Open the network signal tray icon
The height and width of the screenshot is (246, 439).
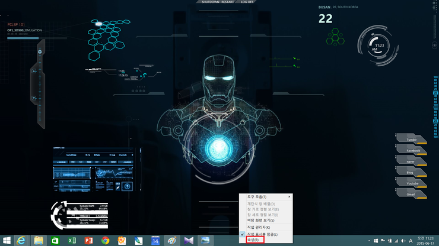[396, 241]
